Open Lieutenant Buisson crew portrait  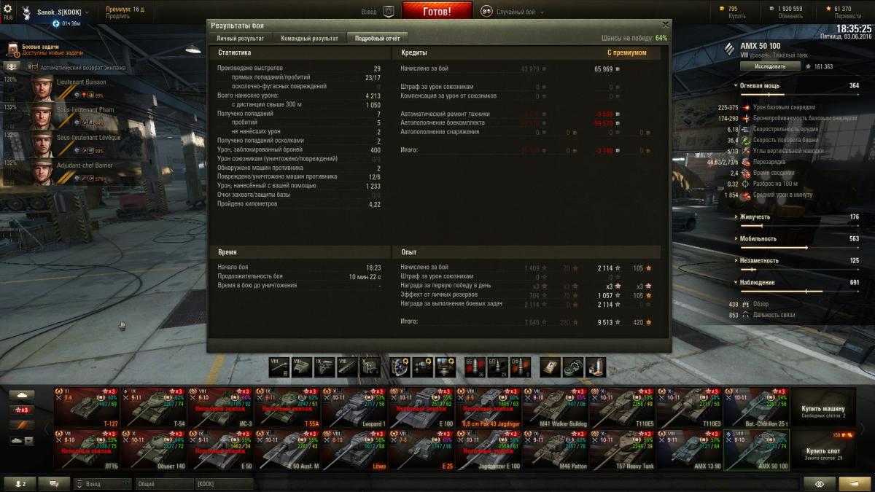tap(43, 88)
